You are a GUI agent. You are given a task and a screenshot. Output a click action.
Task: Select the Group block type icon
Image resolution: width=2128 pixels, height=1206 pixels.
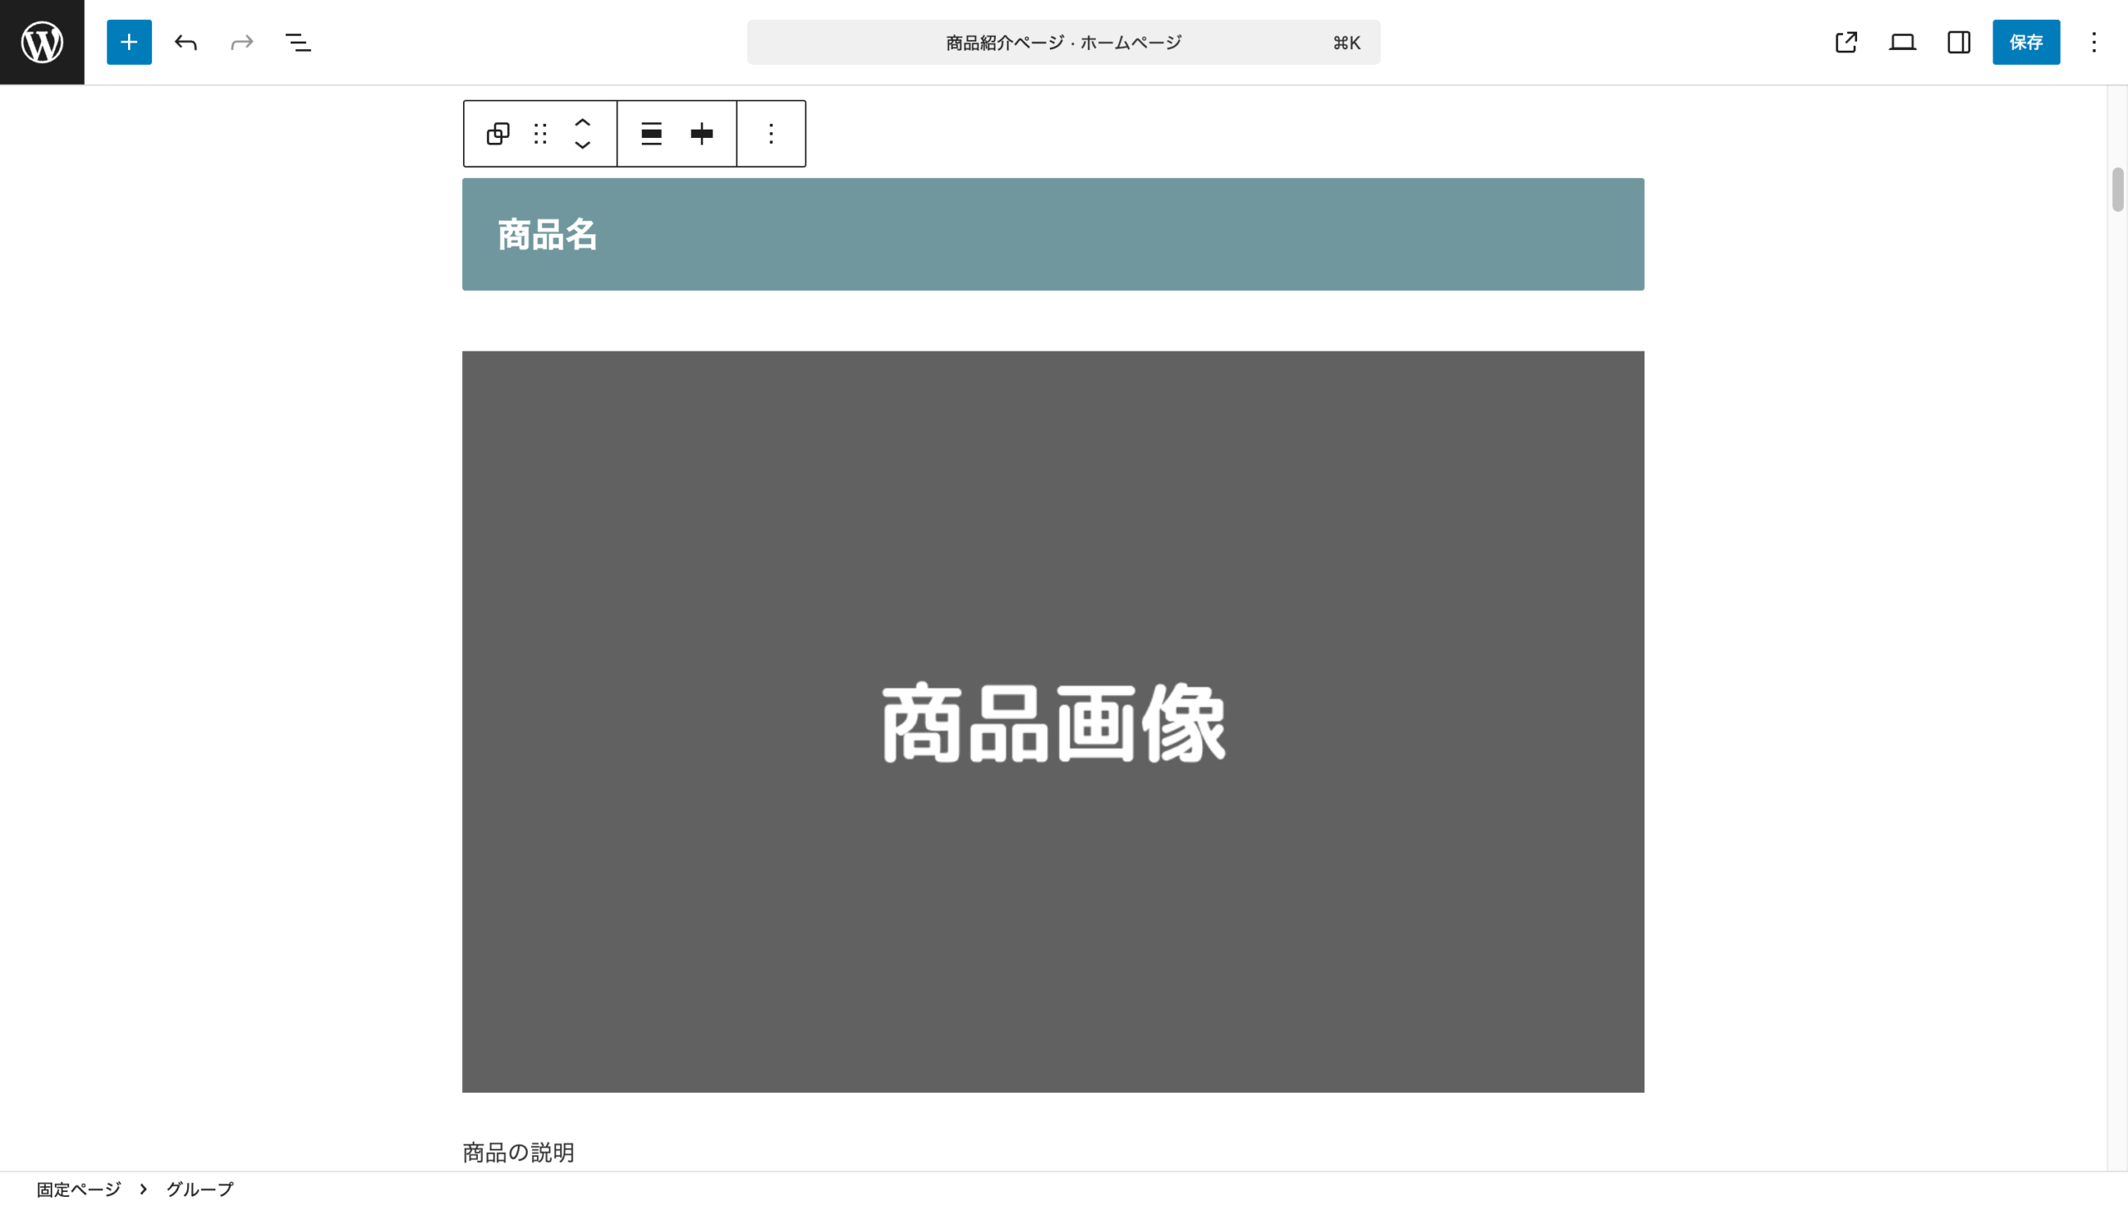click(498, 133)
